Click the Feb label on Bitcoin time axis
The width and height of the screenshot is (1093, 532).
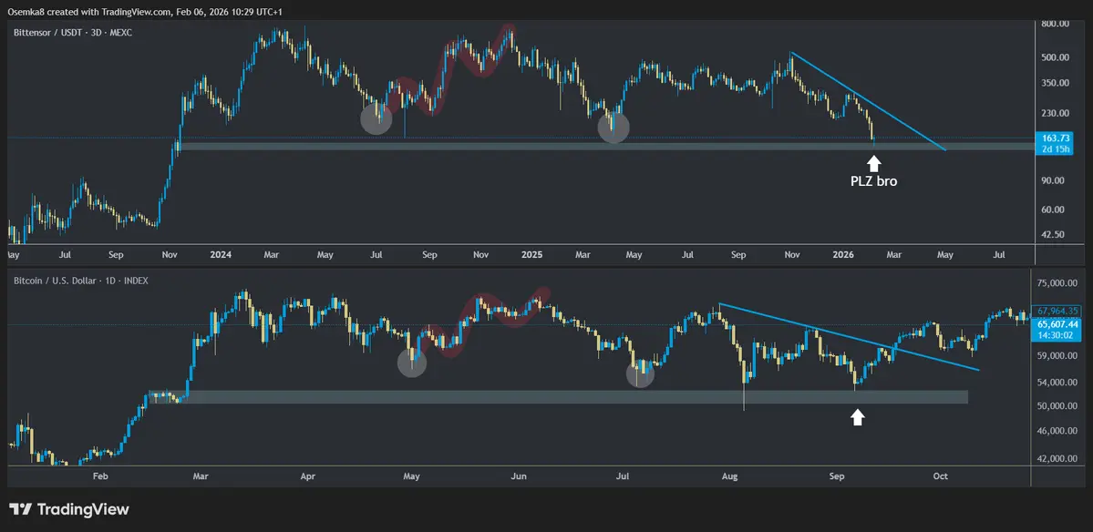click(x=99, y=476)
